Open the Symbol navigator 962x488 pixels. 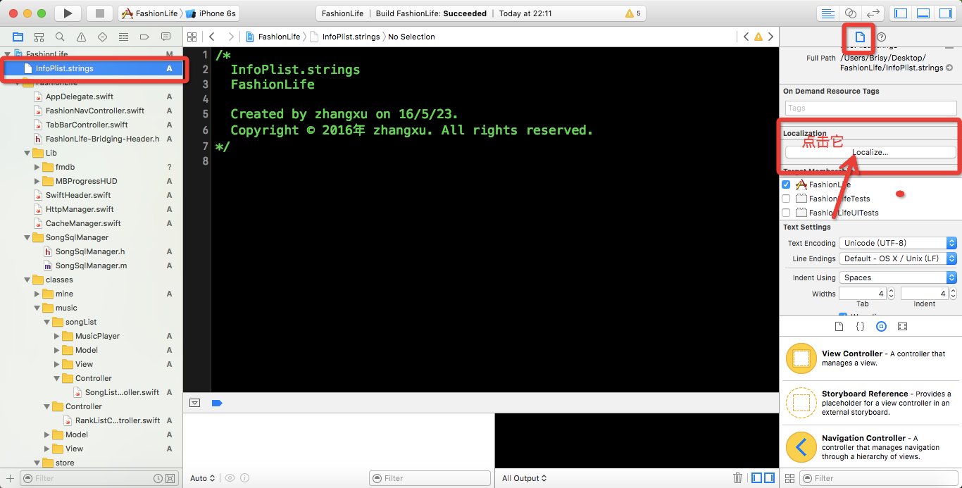39,37
